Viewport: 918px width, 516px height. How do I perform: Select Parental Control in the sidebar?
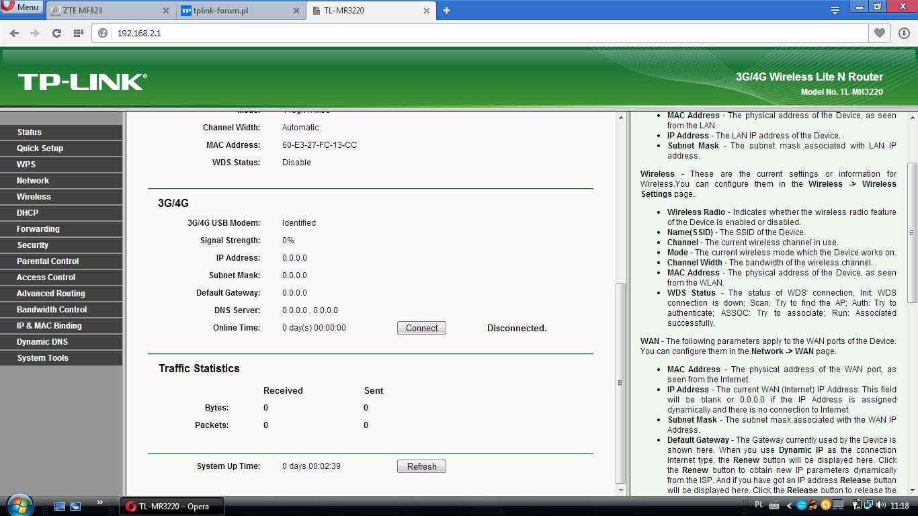point(48,261)
